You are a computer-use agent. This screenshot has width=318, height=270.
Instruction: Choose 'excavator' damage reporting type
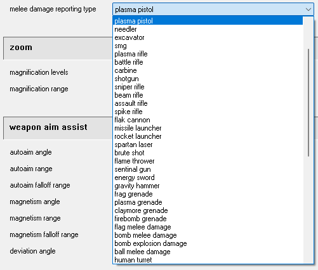tap(208, 37)
